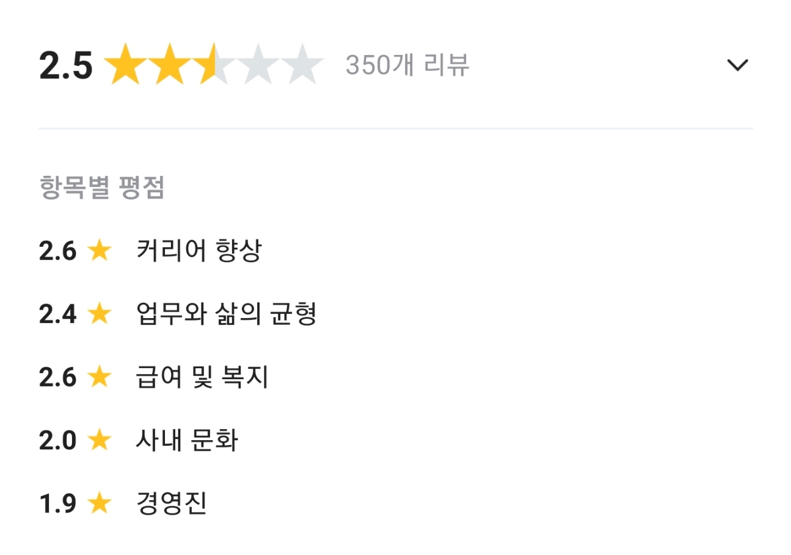
Task: Select the 사내 문화 category label
Action: tap(186, 440)
